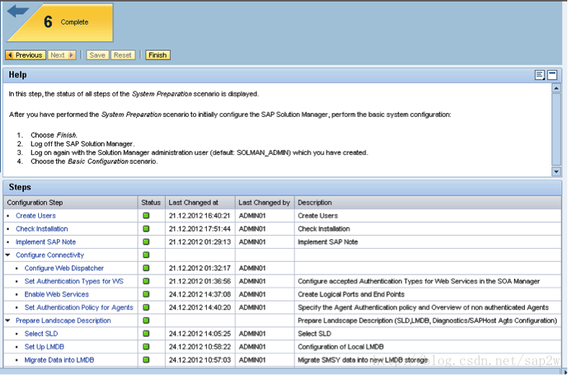Open the Implement SAP Note link
Viewport: 568px width, 375px height.
click(45, 242)
